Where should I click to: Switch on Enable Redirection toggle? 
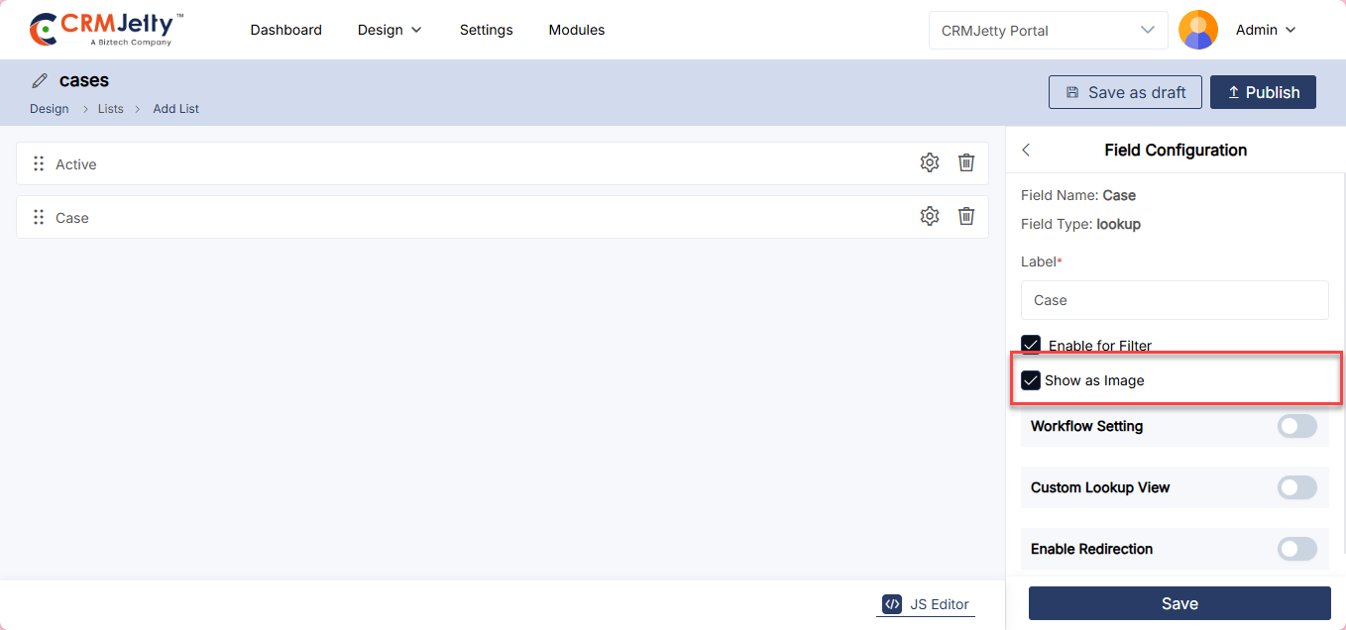pyautogui.click(x=1296, y=549)
